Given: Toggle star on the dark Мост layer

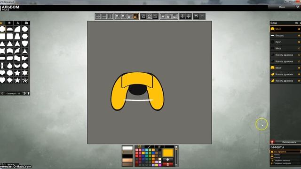Looking at the screenshot, I should 299,48.
